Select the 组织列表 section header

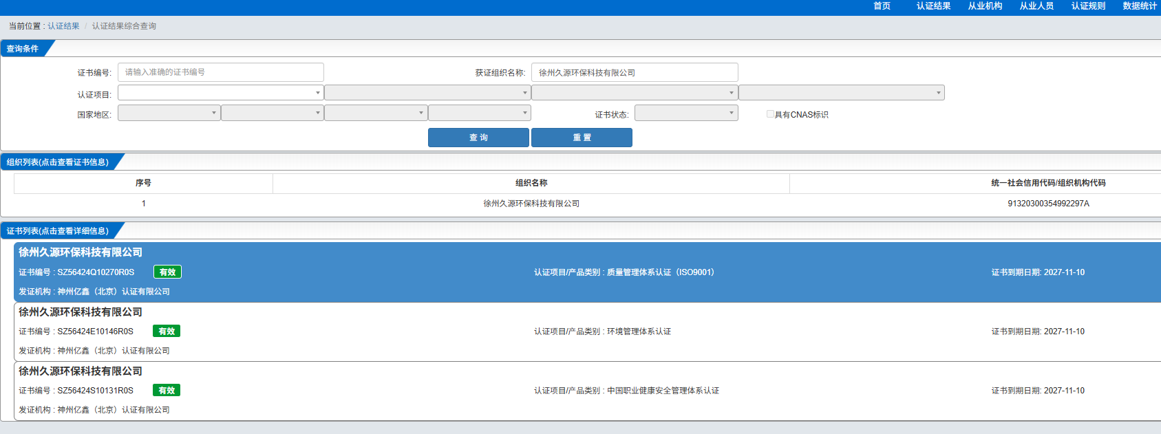coord(58,162)
